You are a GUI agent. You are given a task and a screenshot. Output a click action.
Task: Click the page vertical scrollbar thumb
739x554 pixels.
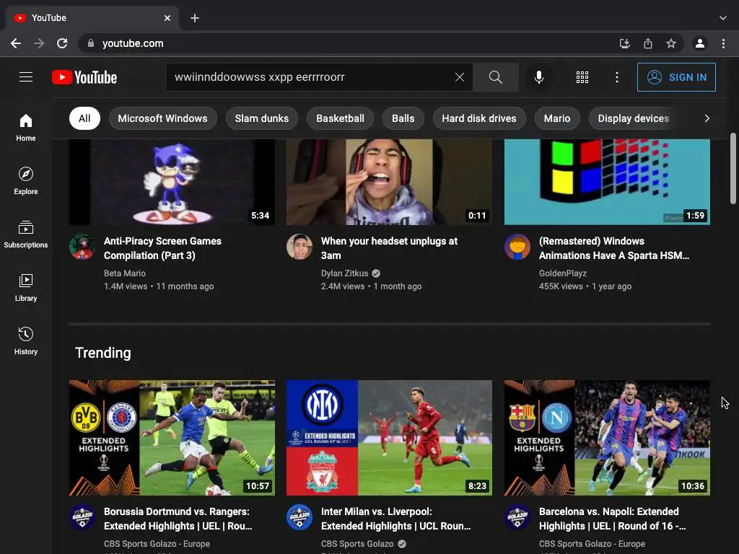pos(733,169)
